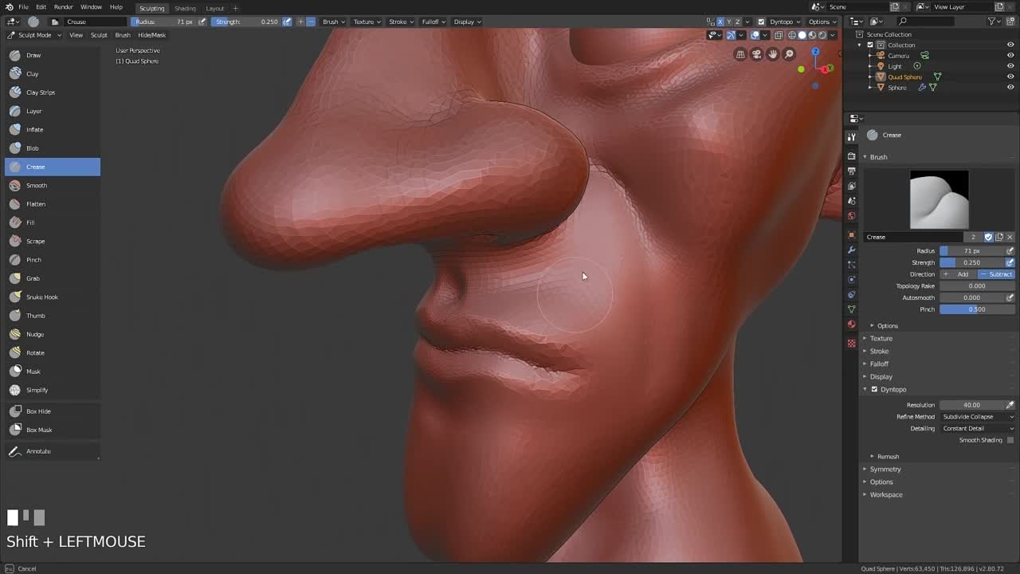Click the magnifier zoom icon in viewport
Image resolution: width=1020 pixels, height=574 pixels.
click(788, 54)
